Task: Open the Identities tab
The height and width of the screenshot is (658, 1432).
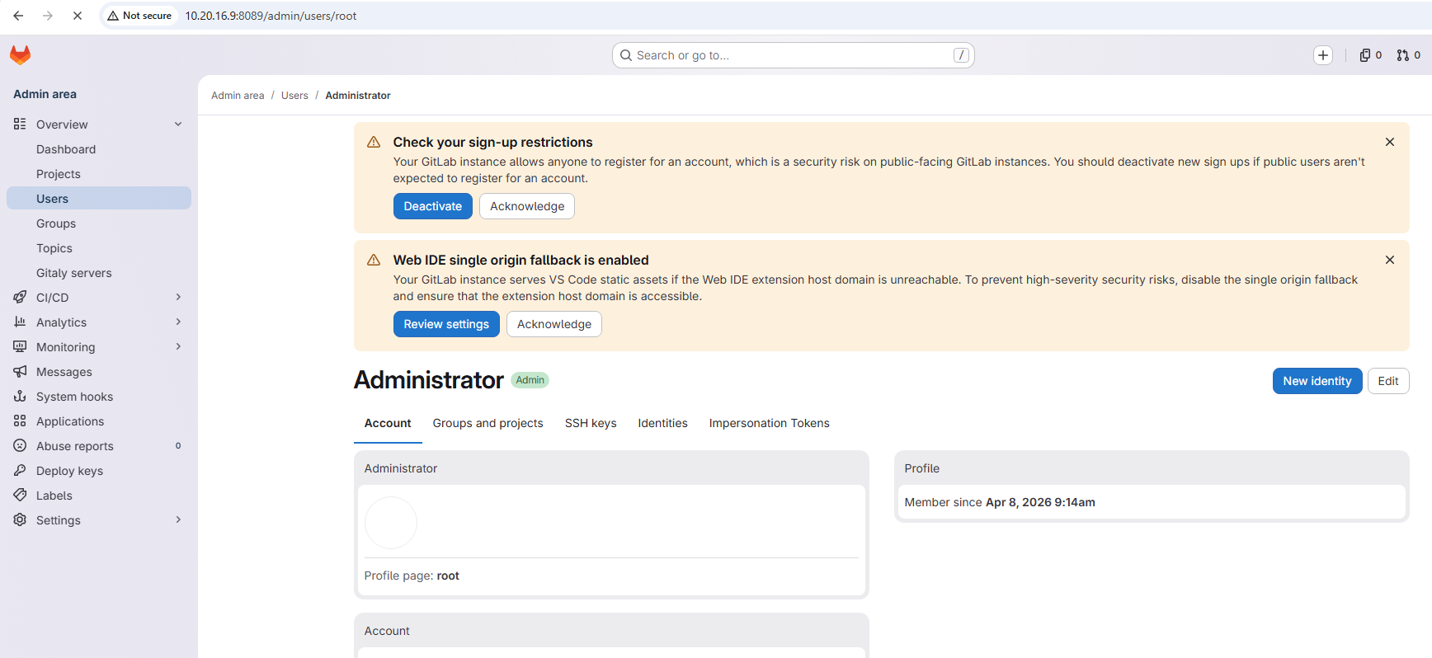Action: tap(662, 423)
